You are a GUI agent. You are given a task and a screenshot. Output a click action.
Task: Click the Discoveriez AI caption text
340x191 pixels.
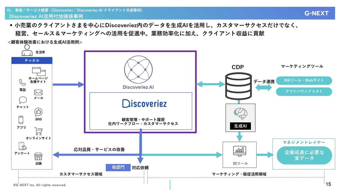[x=138, y=87]
